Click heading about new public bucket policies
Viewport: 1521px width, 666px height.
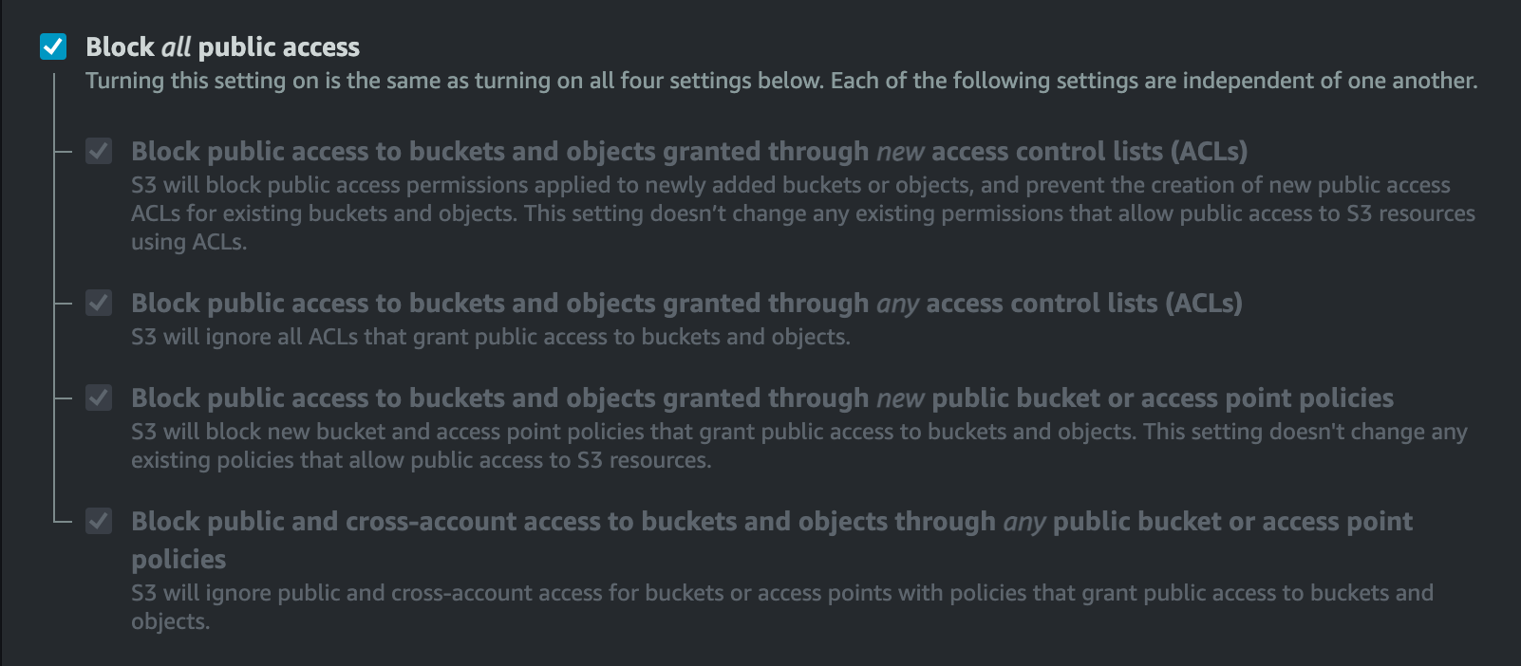coord(761,398)
